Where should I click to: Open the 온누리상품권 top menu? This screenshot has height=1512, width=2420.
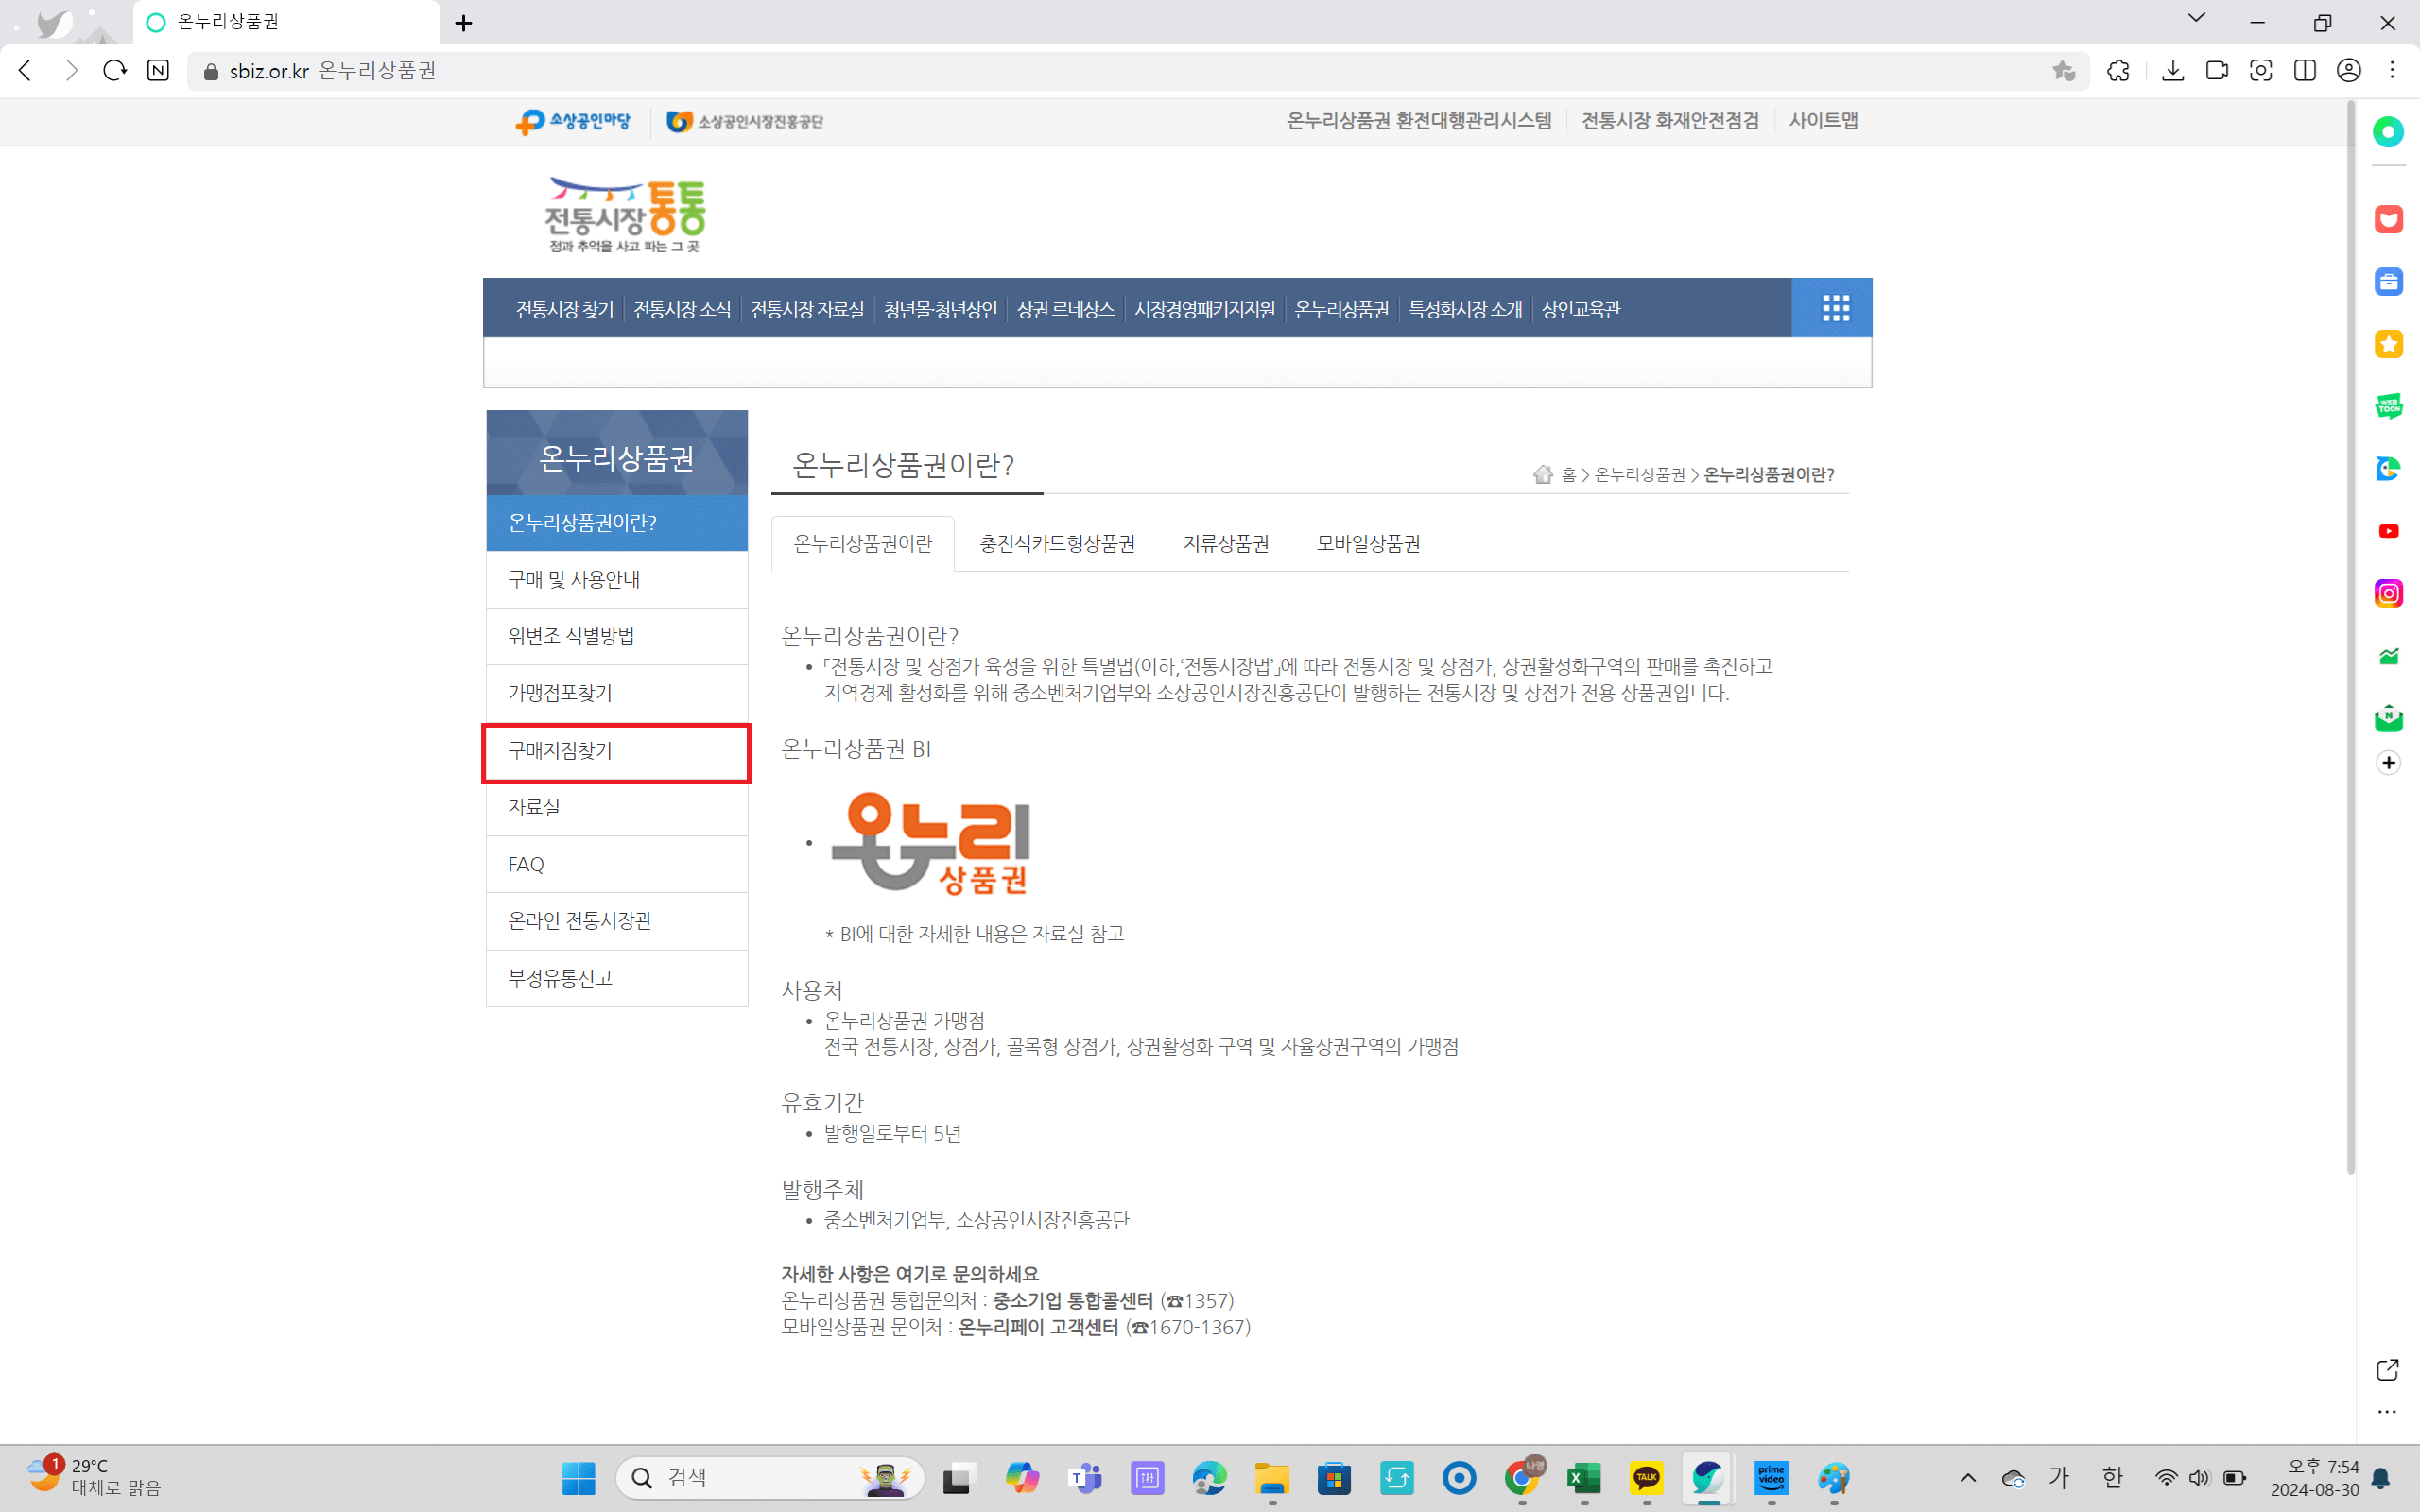(1341, 309)
